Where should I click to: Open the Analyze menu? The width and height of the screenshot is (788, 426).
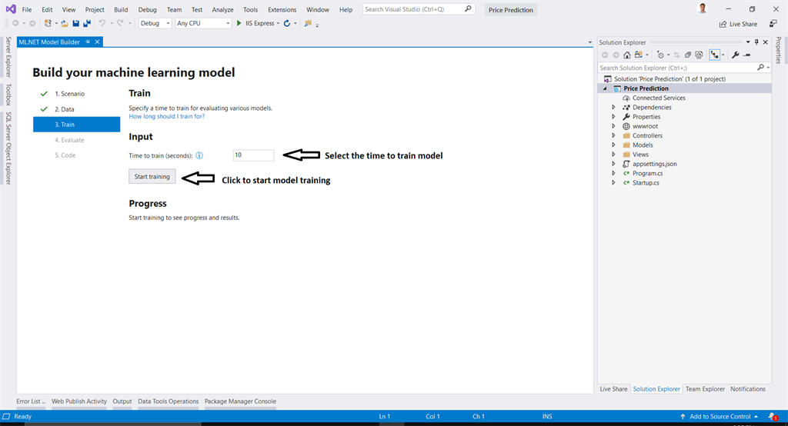point(222,9)
